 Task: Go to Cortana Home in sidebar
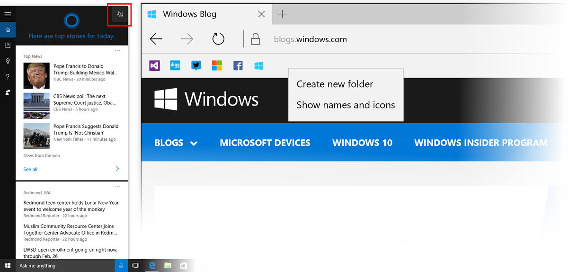(8, 30)
